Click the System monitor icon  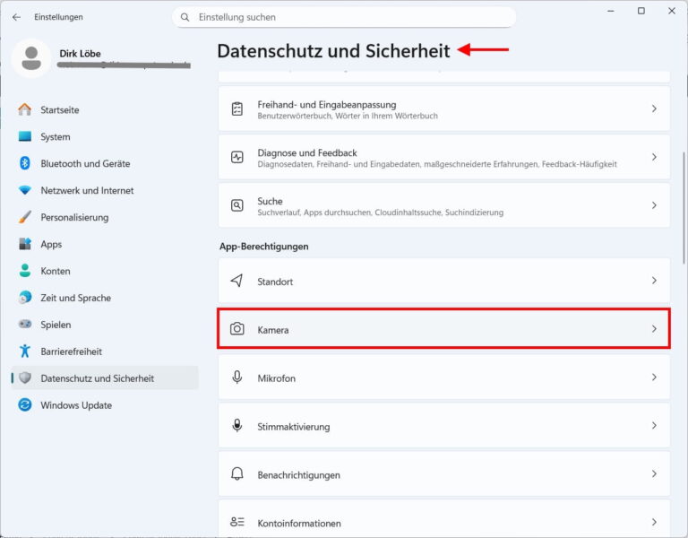[25, 136]
